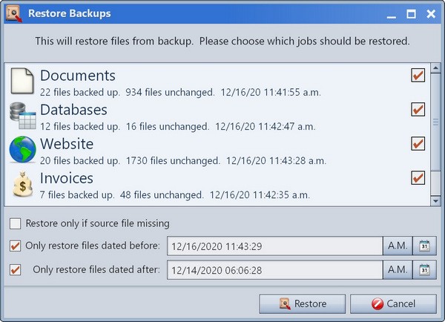Enable Restore only if source file missing
Image resolution: width=445 pixels, height=322 pixels.
tap(15, 223)
